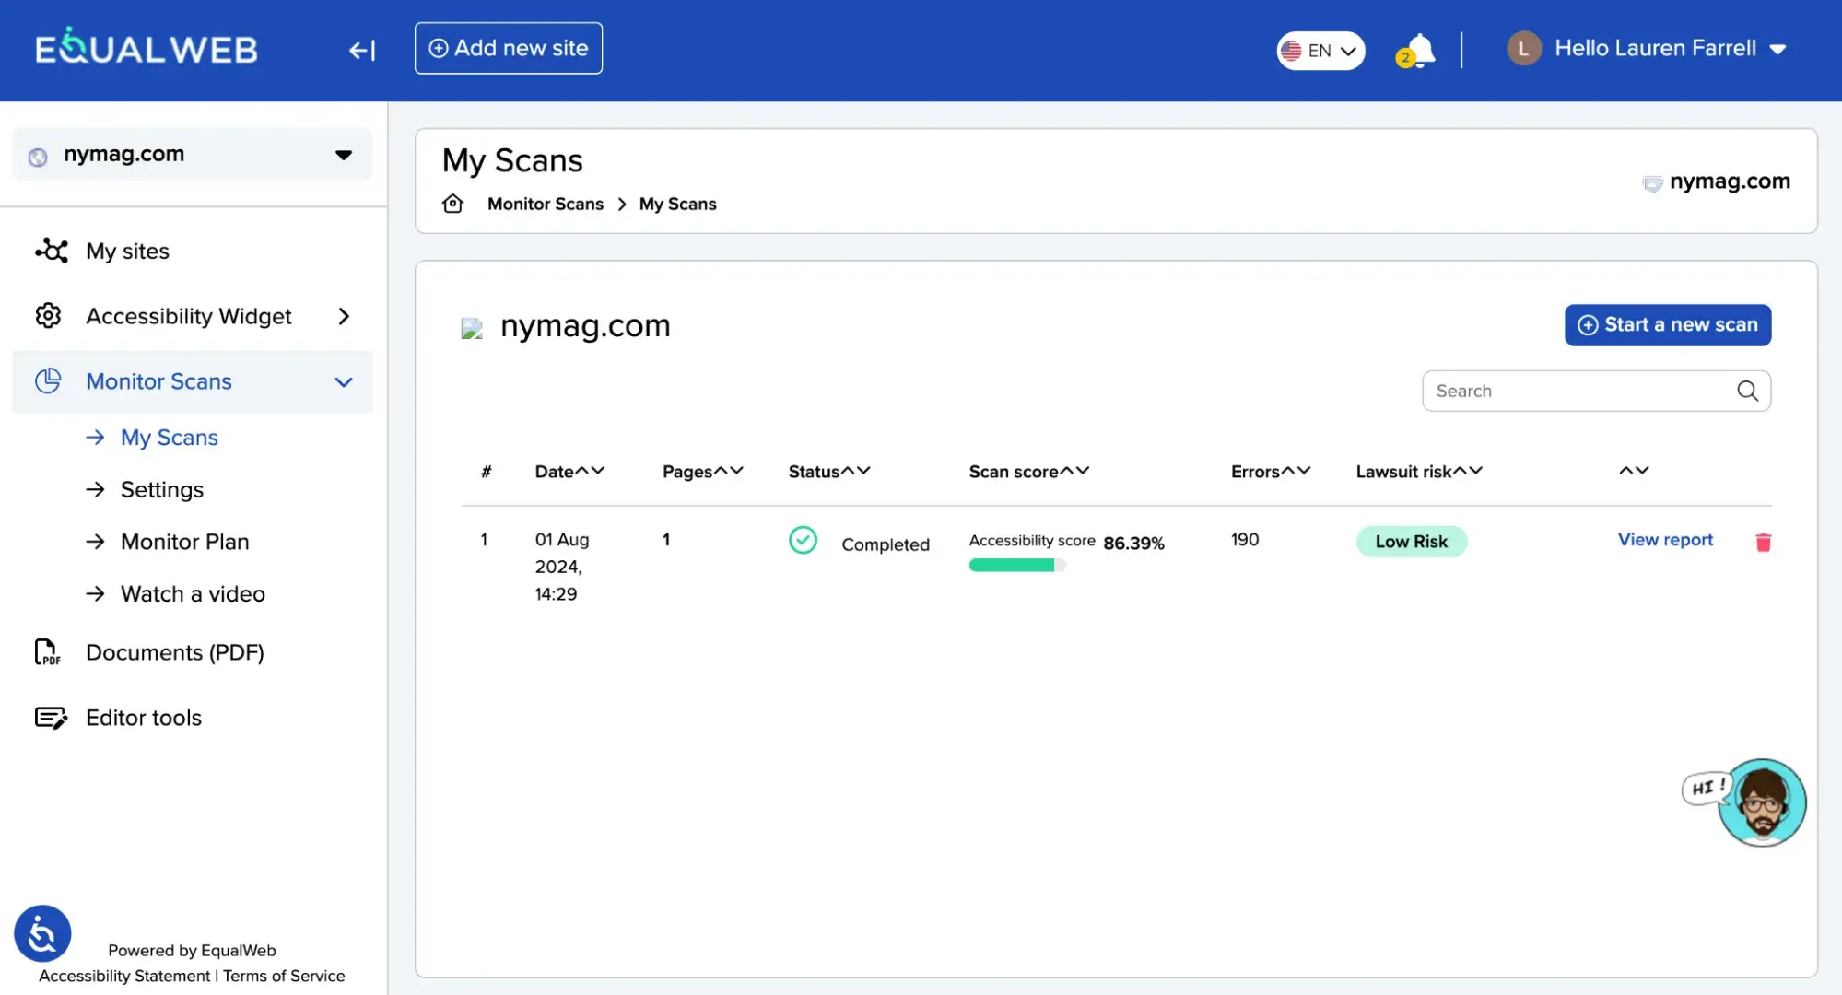This screenshot has width=1842, height=995.
Task: Select My Scans submenu item
Action: pos(170,438)
